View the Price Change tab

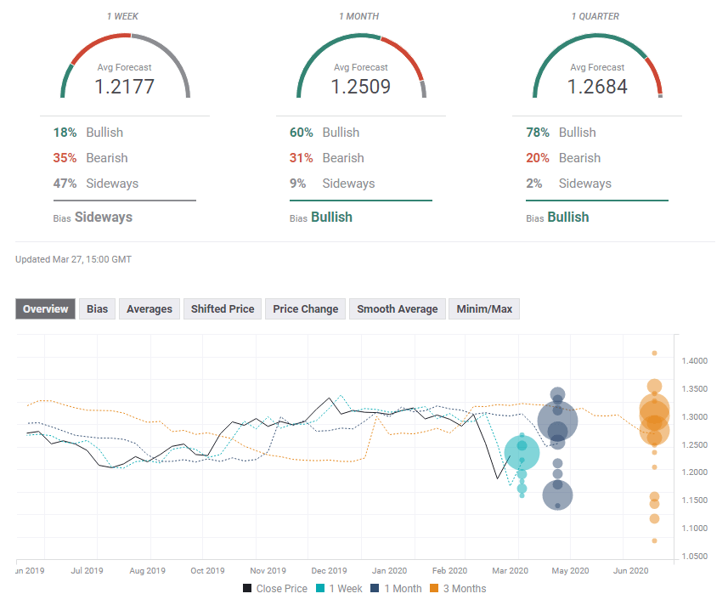coord(304,309)
